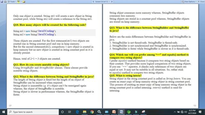Open View Options menu
Viewport: 205px width, 115px height.
click(189, 2)
